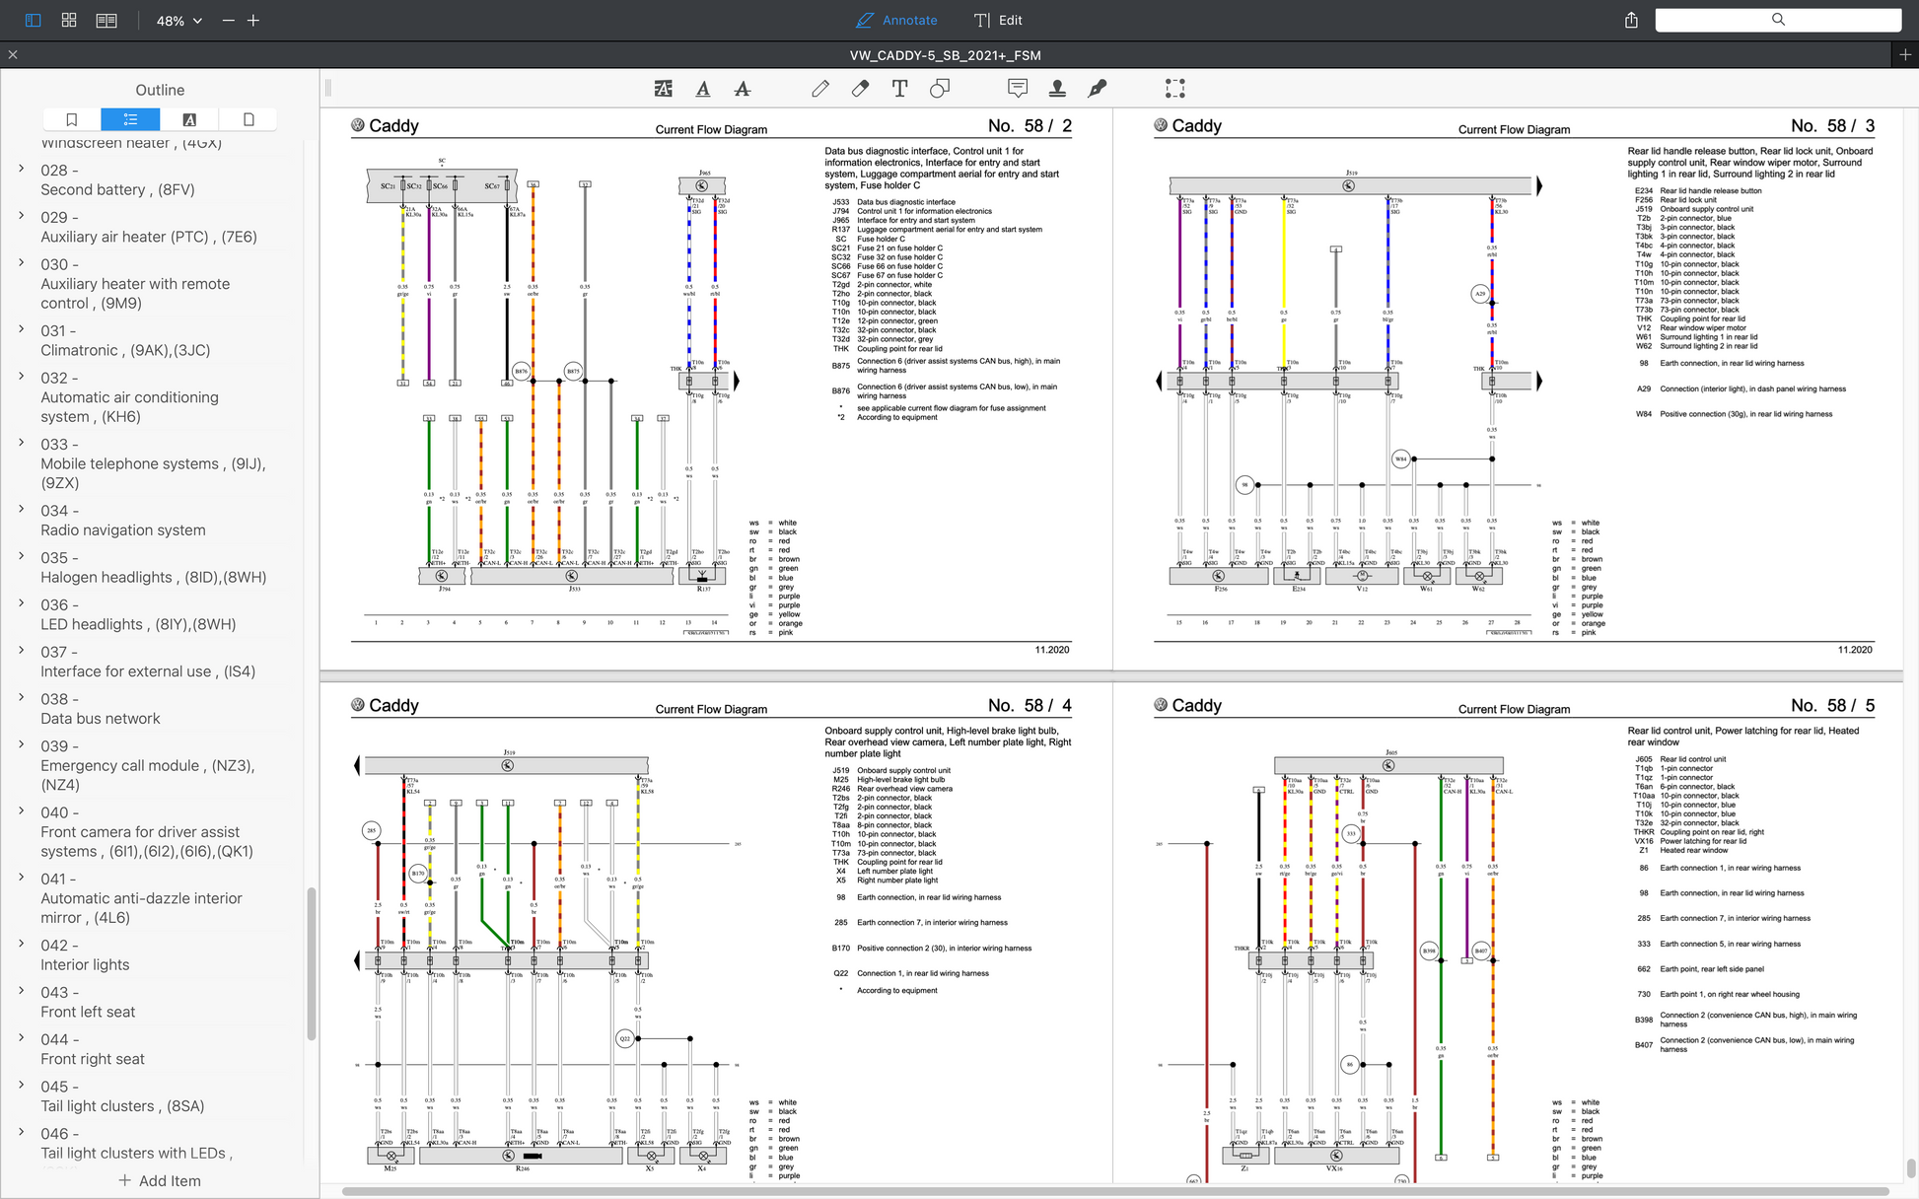The height and width of the screenshot is (1199, 1919).
Task: Expand outline item 032 Automatic air conditioning
Action: point(22,377)
